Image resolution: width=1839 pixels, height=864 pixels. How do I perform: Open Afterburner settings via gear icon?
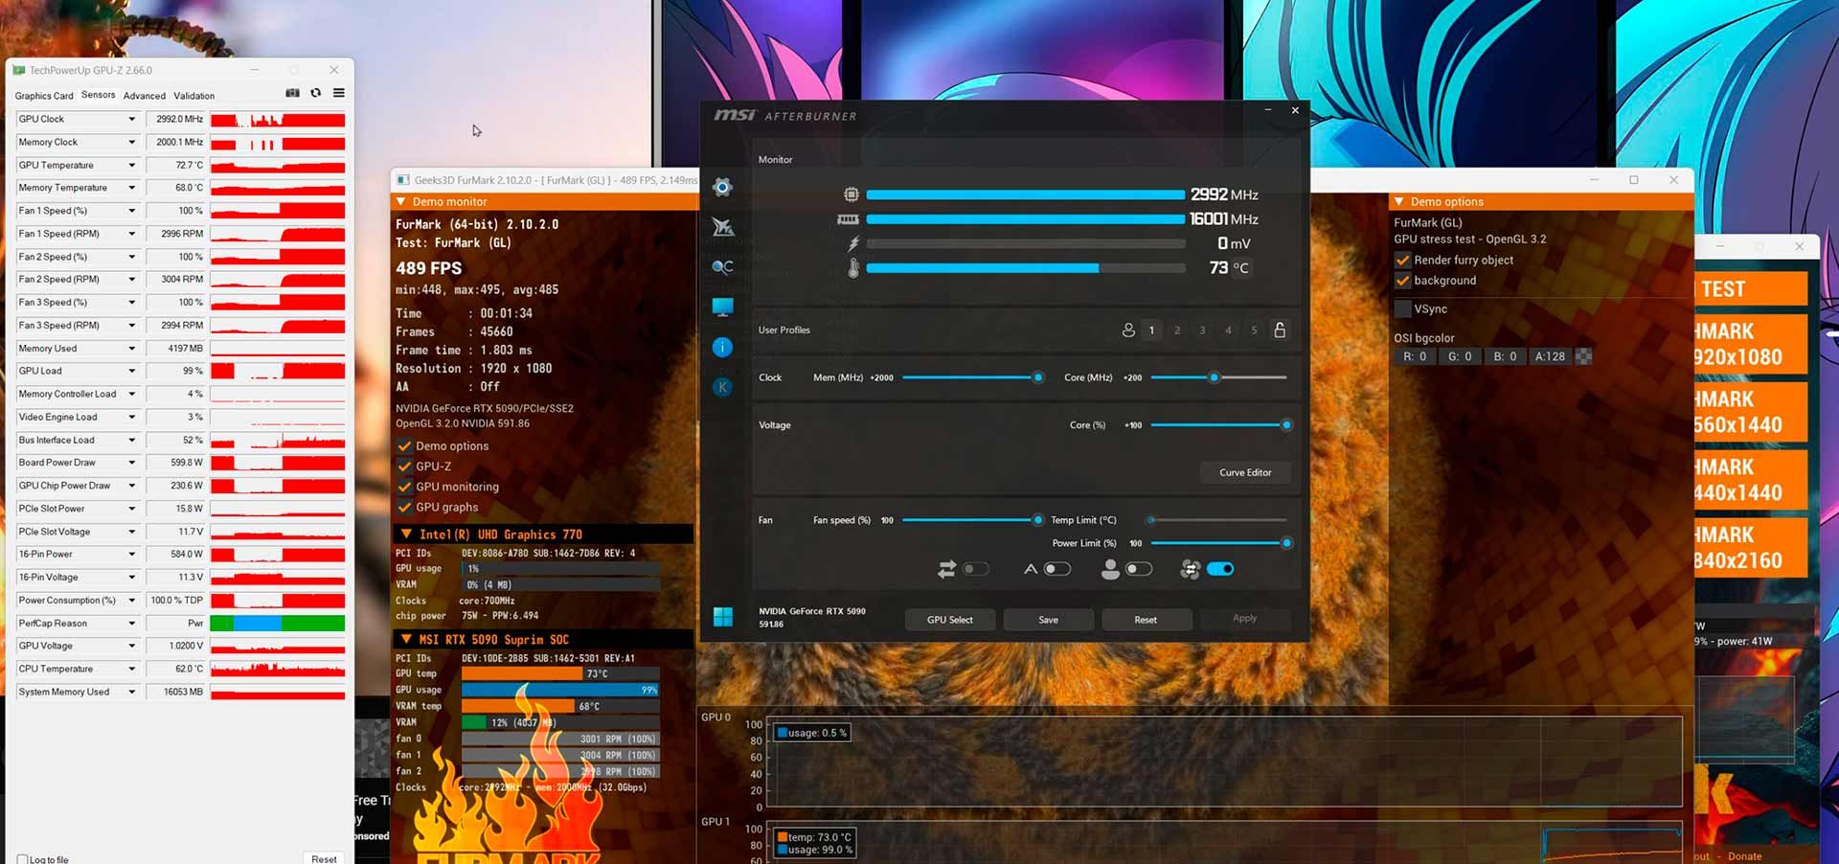[723, 187]
